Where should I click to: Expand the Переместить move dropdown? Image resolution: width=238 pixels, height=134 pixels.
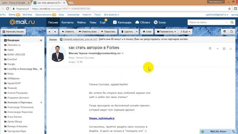pos(166,32)
